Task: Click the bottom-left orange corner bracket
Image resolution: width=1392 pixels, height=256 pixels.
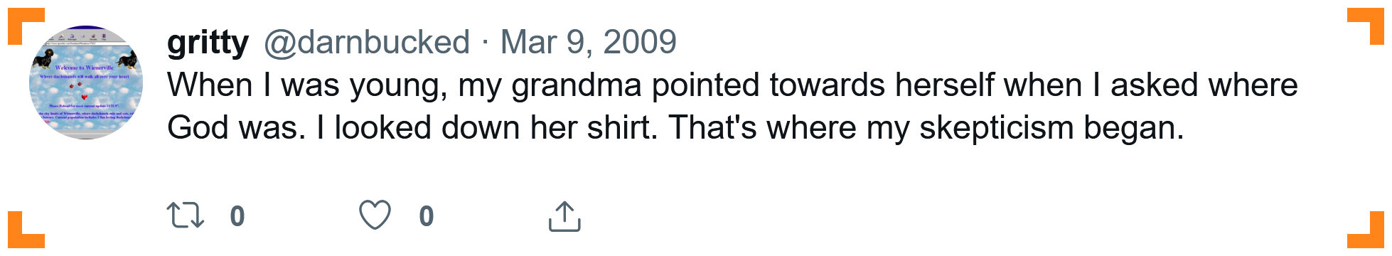Action: (x=26, y=230)
